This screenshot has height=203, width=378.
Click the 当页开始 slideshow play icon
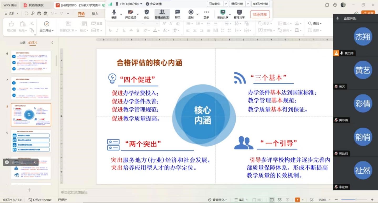(46, 24)
